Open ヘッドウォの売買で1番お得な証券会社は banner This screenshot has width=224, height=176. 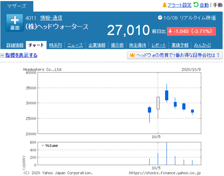[x=175, y=55]
